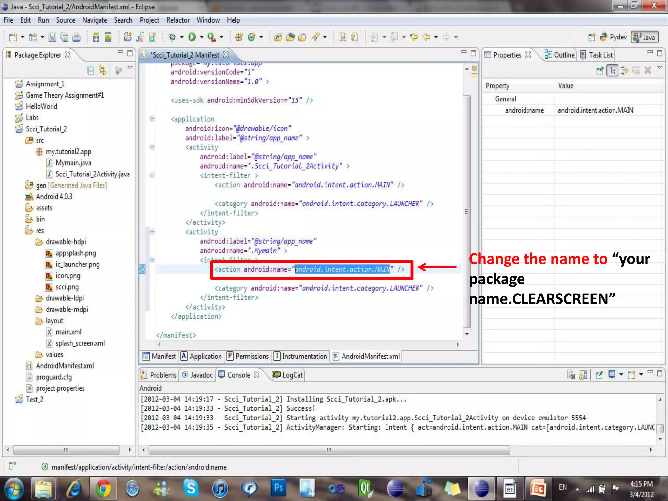Click the clock in system tray

coord(641,489)
